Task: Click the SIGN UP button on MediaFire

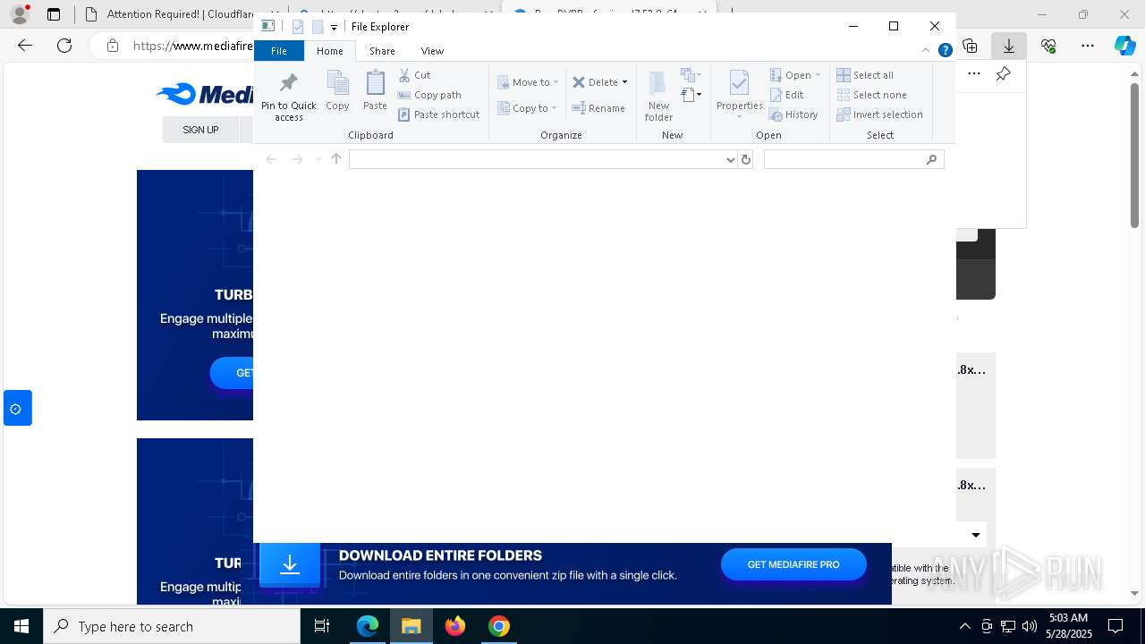Action: pyautogui.click(x=200, y=130)
